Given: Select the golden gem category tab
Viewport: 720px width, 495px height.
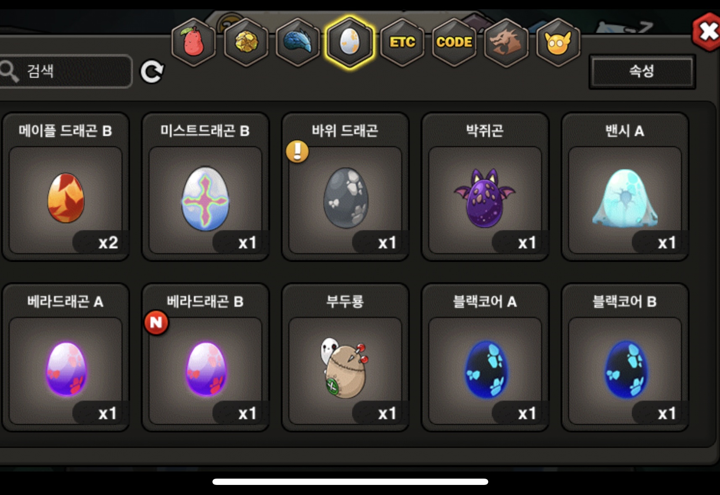Looking at the screenshot, I should [x=246, y=42].
